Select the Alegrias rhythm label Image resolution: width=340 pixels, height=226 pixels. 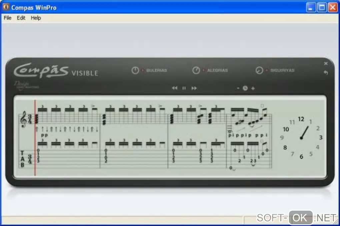pos(217,70)
